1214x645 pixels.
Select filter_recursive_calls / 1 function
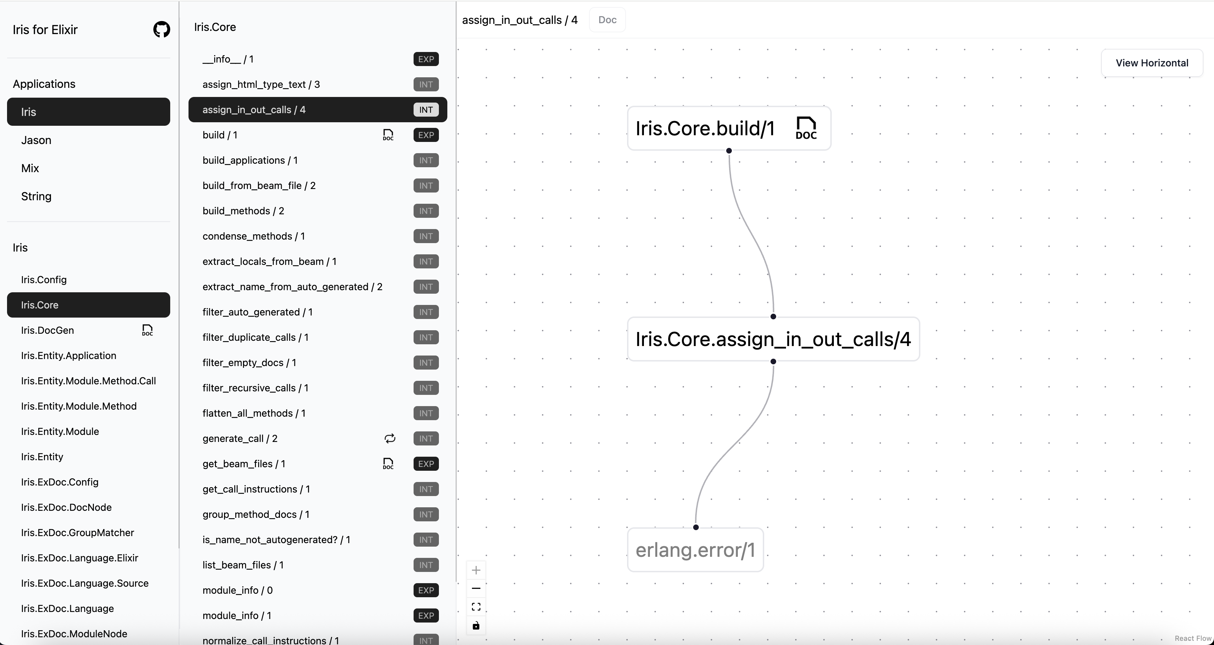point(255,388)
